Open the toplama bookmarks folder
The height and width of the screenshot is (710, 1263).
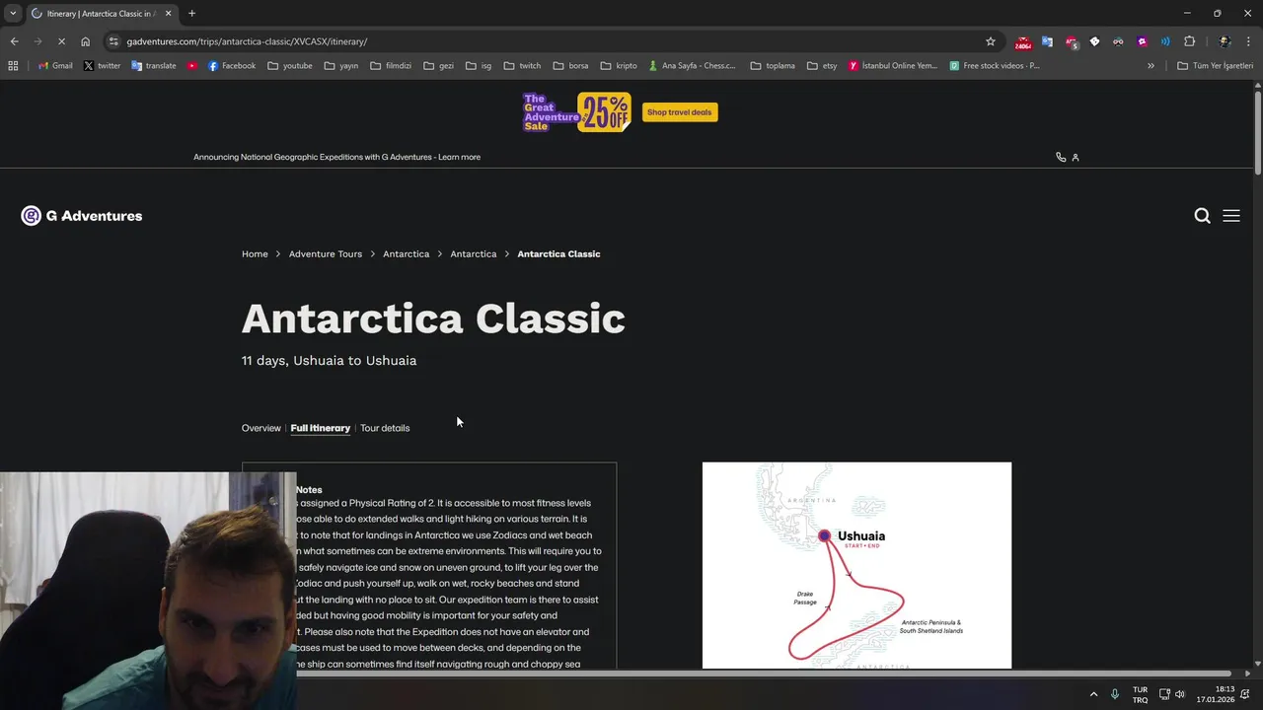773,66
